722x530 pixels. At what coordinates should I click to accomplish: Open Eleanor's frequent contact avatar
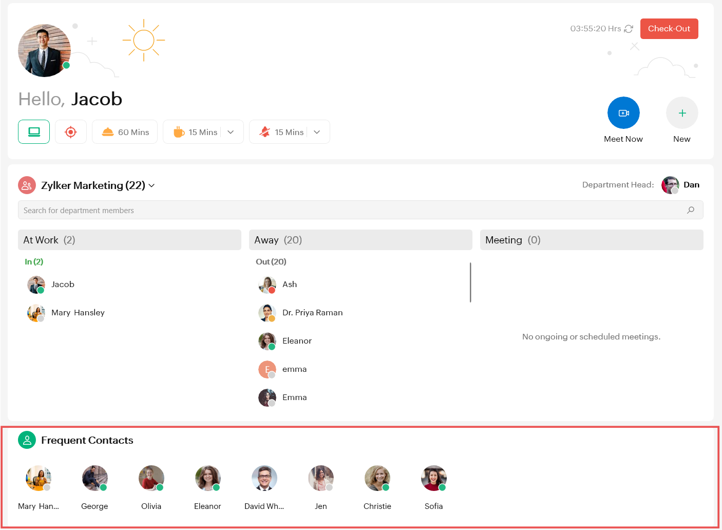tap(208, 478)
